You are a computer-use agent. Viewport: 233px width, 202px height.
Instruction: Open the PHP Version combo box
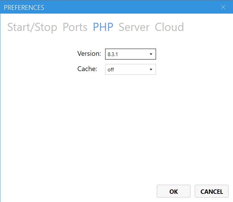point(130,54)
